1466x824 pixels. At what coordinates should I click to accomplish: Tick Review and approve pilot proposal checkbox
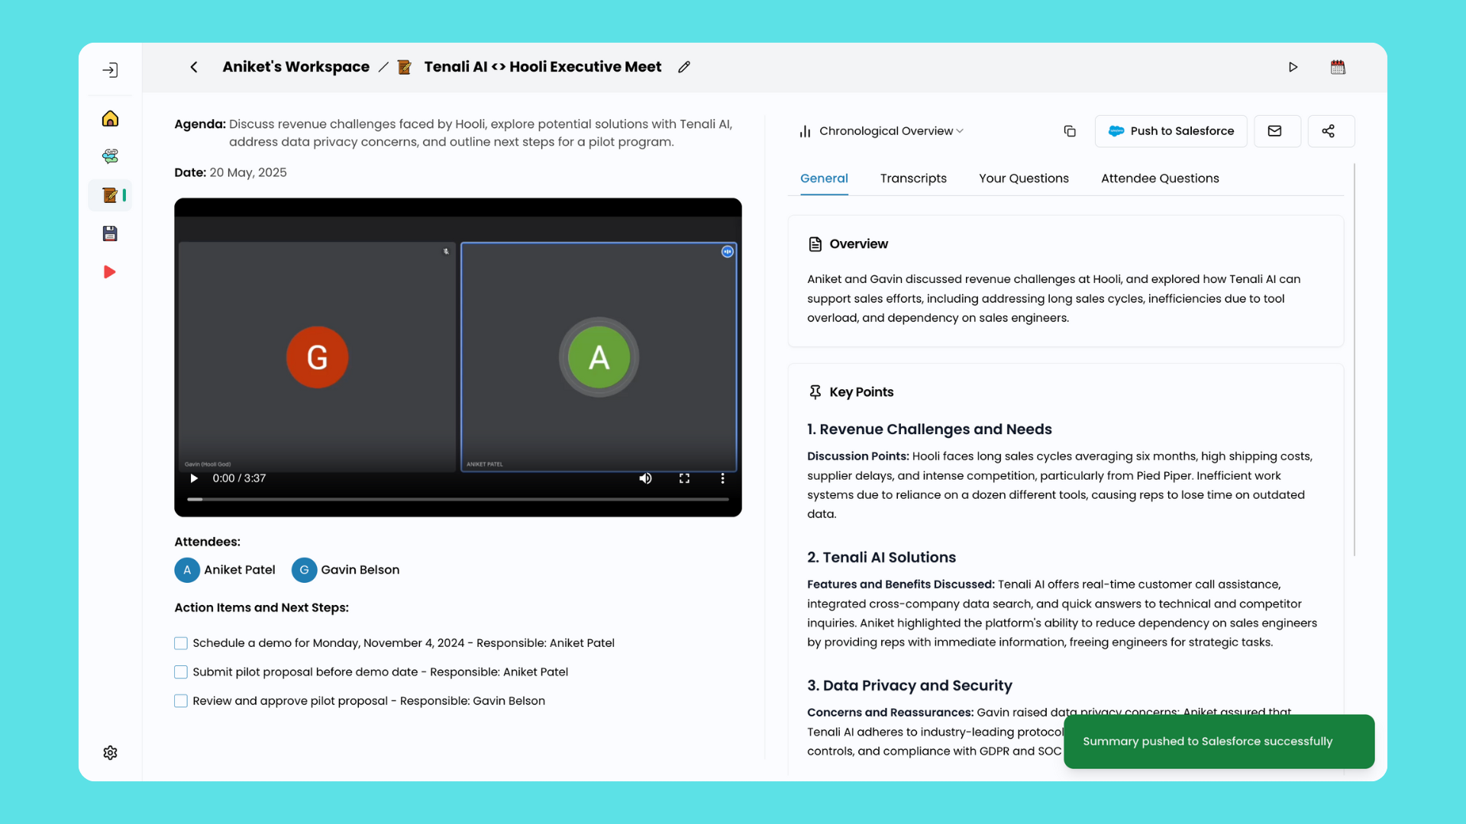click(x=181, y=701)
